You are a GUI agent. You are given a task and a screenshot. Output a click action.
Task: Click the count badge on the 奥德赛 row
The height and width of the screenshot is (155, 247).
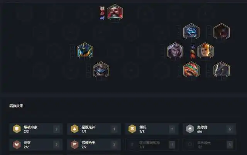(230, 129)
